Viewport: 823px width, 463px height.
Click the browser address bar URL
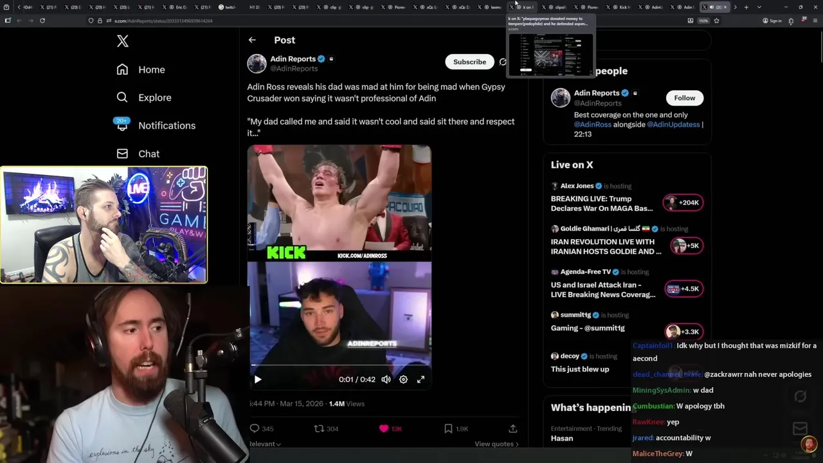163,21
